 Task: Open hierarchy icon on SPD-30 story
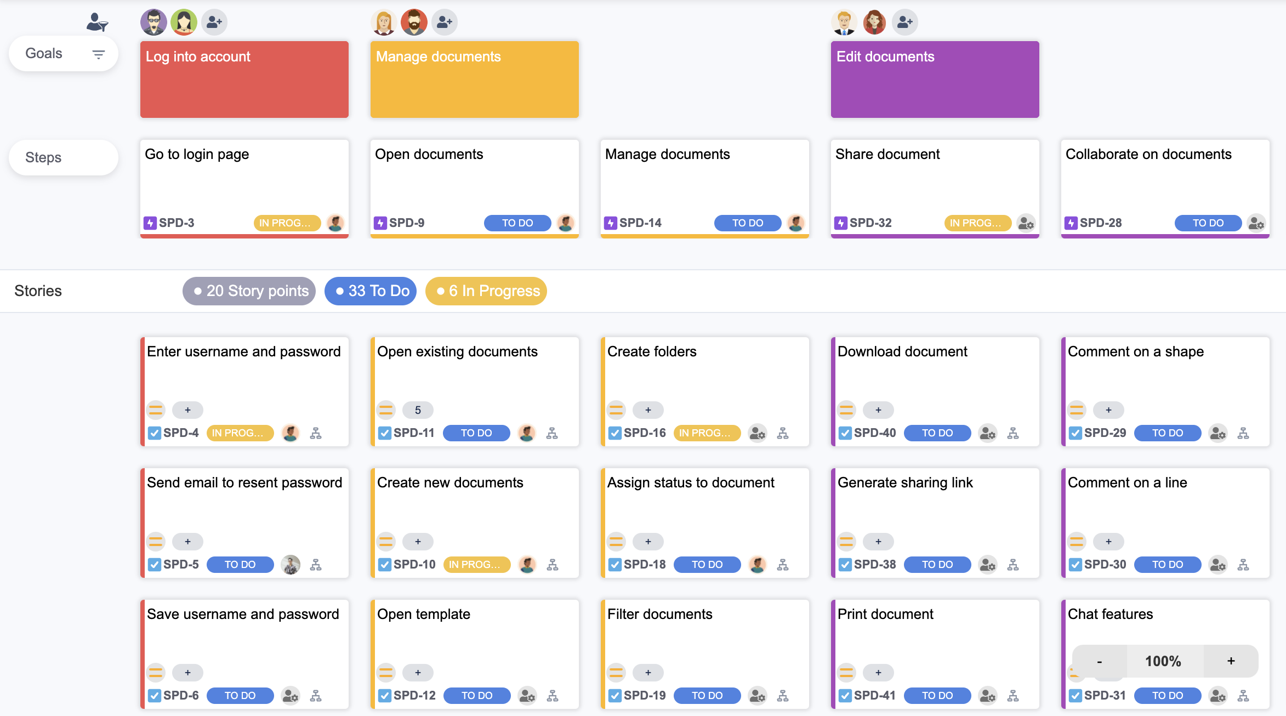coord(1243,565)
